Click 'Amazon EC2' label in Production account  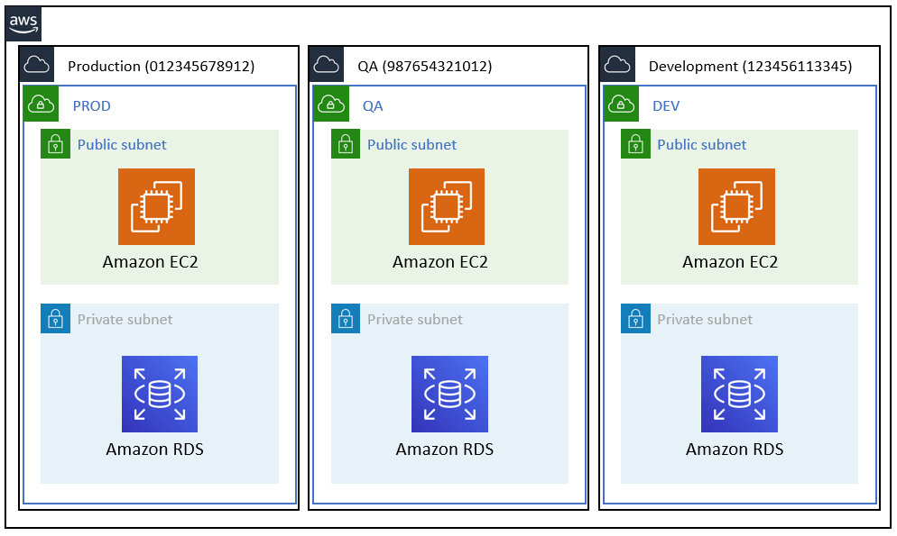(x=151, y=262)
